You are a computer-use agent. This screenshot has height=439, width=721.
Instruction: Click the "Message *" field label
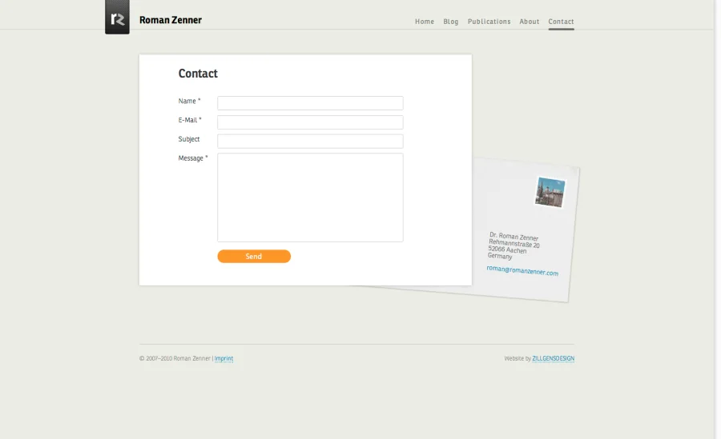[x=192, y=158]
